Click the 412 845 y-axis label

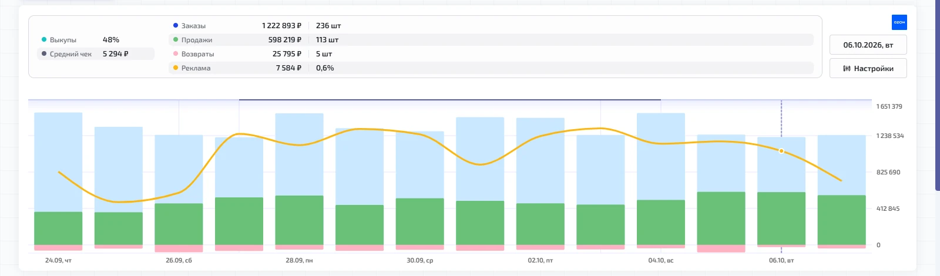click(x=888, y=208)
